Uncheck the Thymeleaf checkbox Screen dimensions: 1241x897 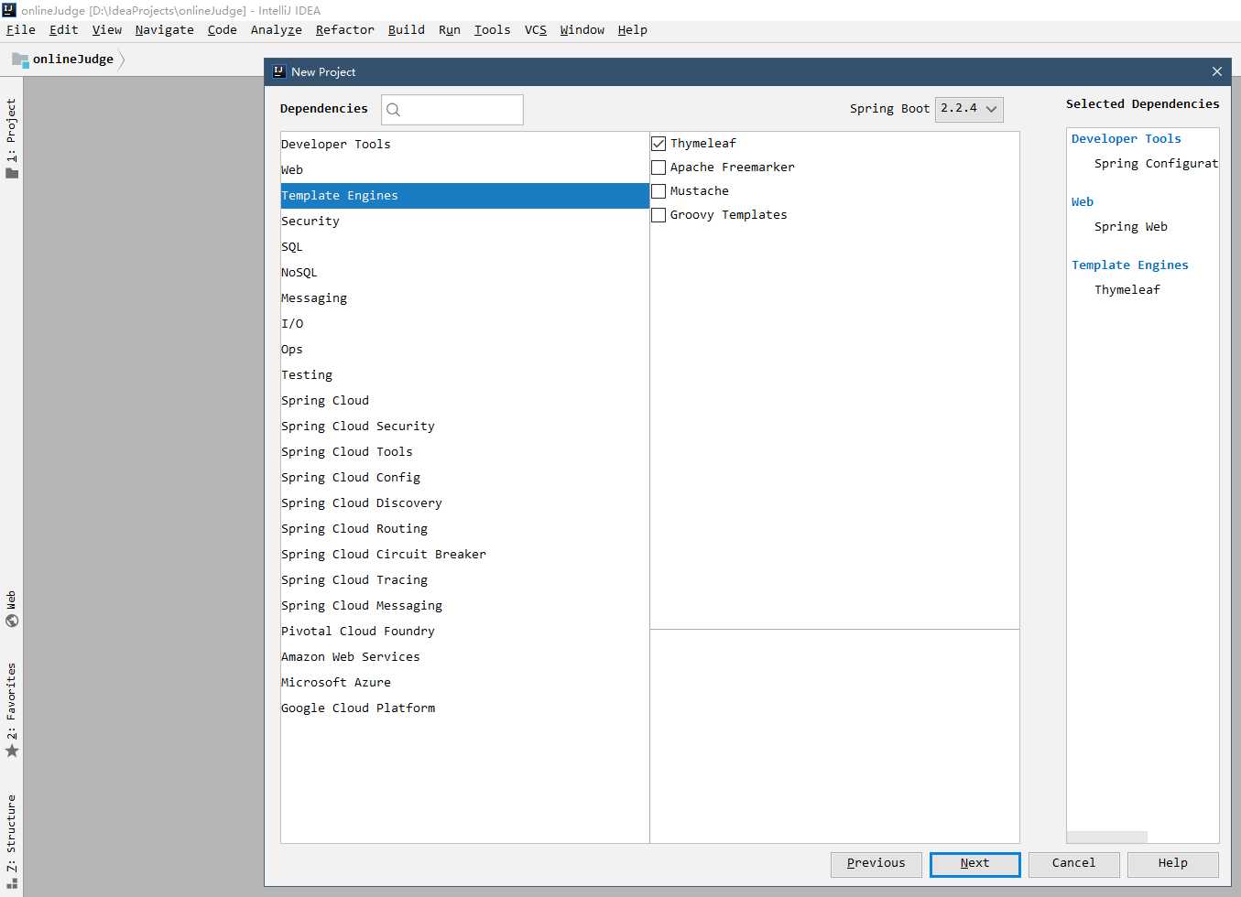point(659,144)
